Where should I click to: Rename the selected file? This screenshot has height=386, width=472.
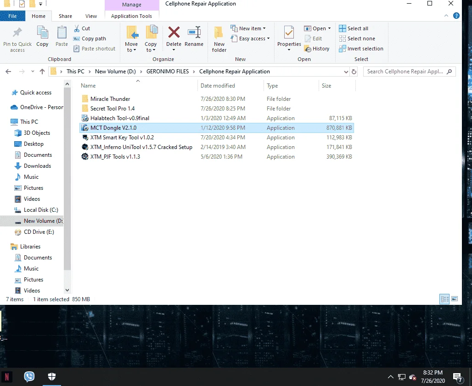tap(194, 36)
